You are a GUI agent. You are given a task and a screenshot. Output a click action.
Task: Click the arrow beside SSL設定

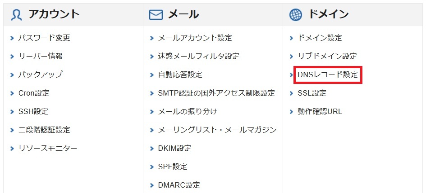(x=292, y=93)
